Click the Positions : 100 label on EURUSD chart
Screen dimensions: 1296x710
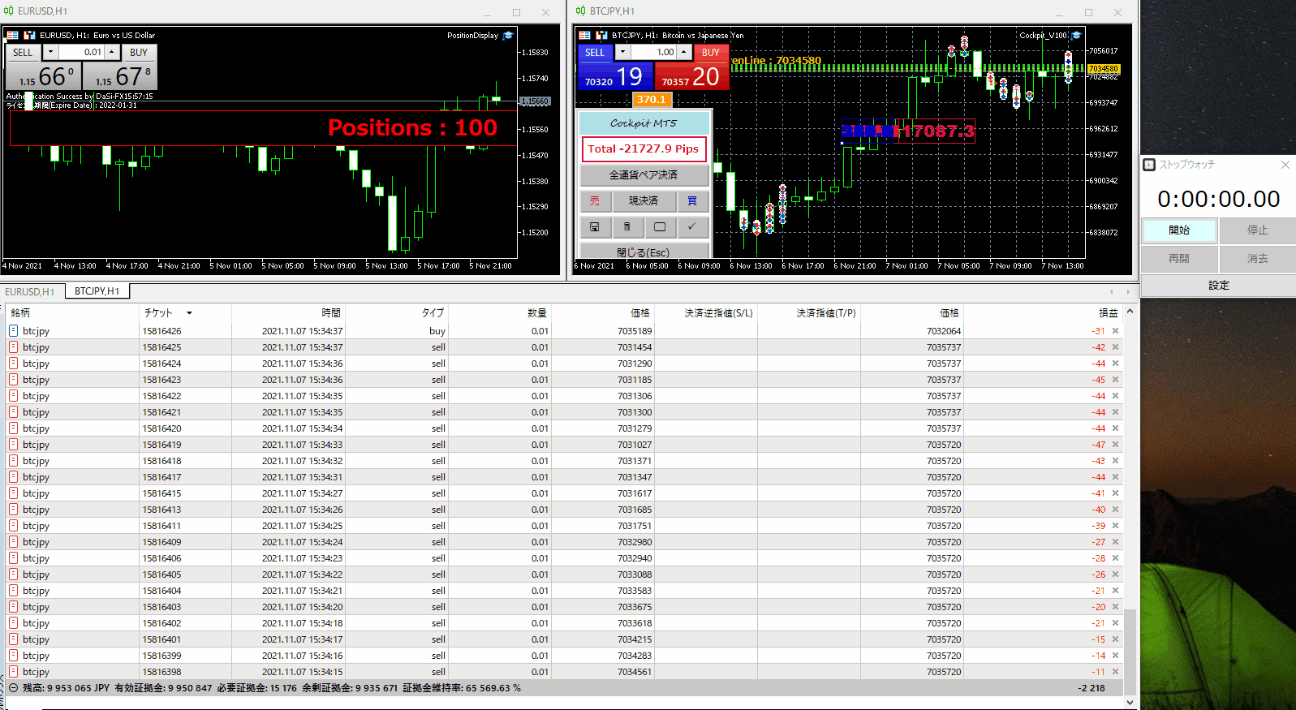point(412,128)
